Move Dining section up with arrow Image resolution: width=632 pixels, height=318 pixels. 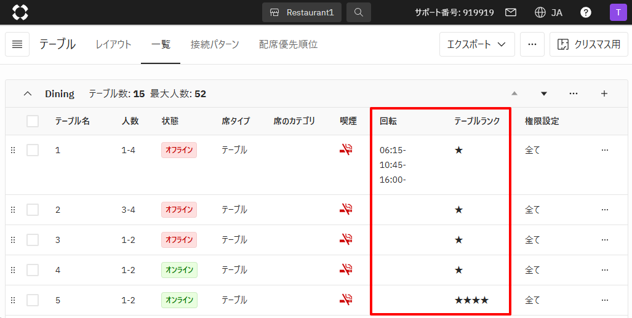pos(514,93)
